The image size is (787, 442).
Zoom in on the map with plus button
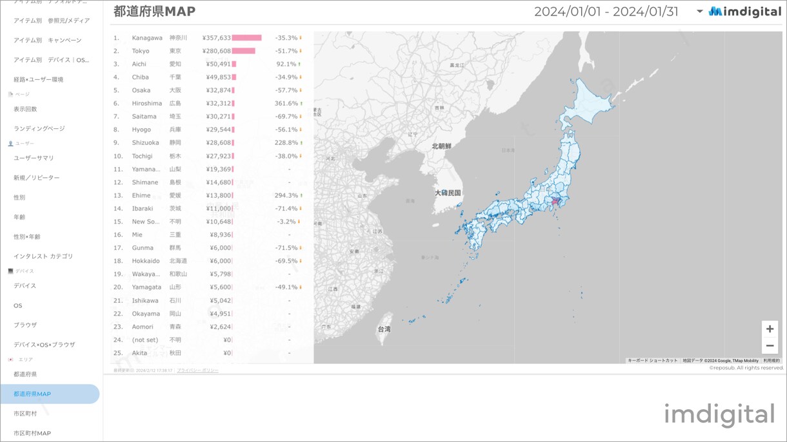(x=770, y=329)
